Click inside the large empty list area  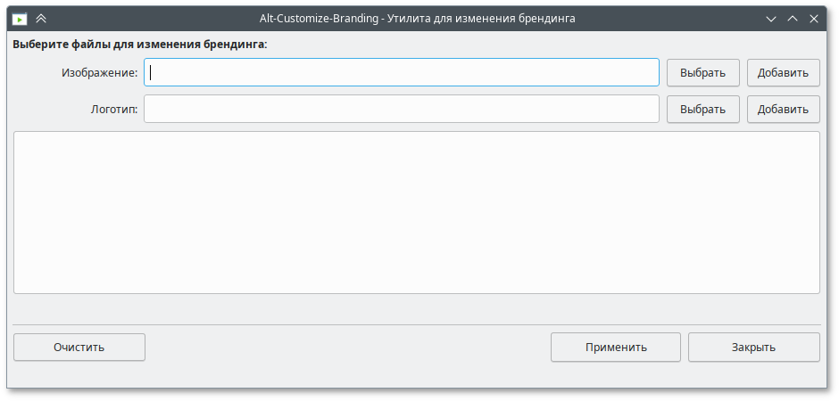coord(417,212)
